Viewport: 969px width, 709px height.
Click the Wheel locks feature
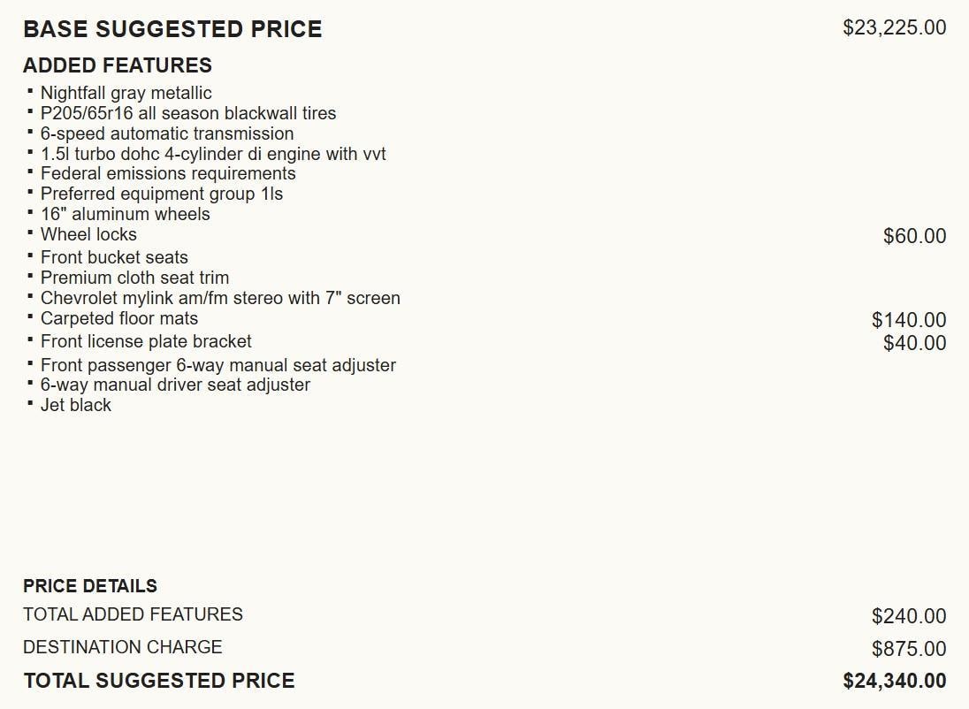pos(88,234)
